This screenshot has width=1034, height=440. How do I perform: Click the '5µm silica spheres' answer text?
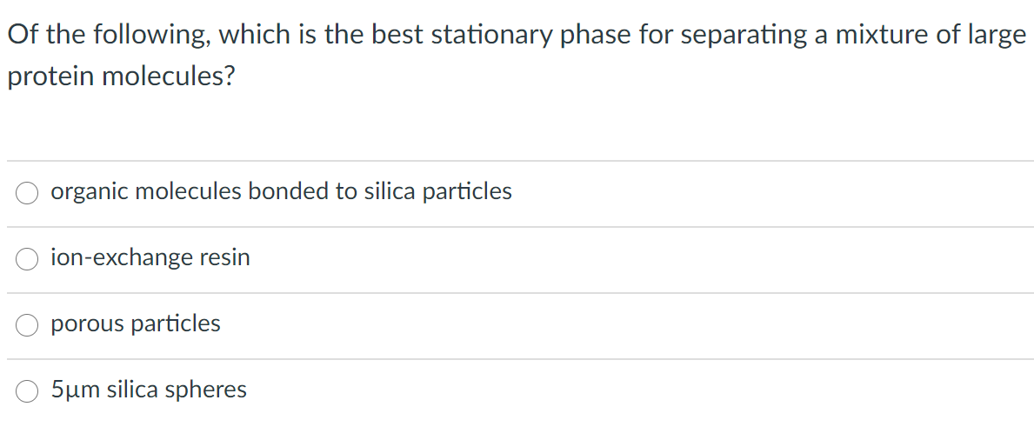pos(149,390)
